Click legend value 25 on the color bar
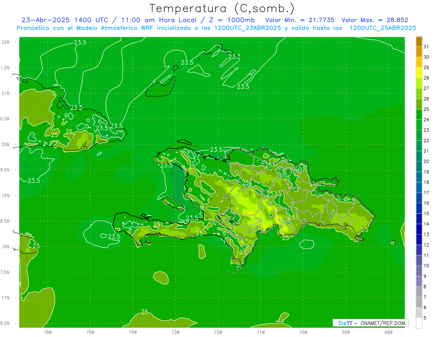This screenshot has height=337, width=436. [x=427, y=109]
